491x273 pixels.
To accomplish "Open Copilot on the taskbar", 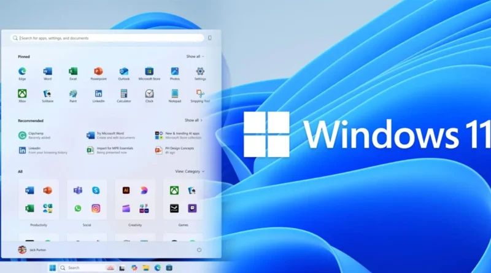I will (x=134, y=267).
